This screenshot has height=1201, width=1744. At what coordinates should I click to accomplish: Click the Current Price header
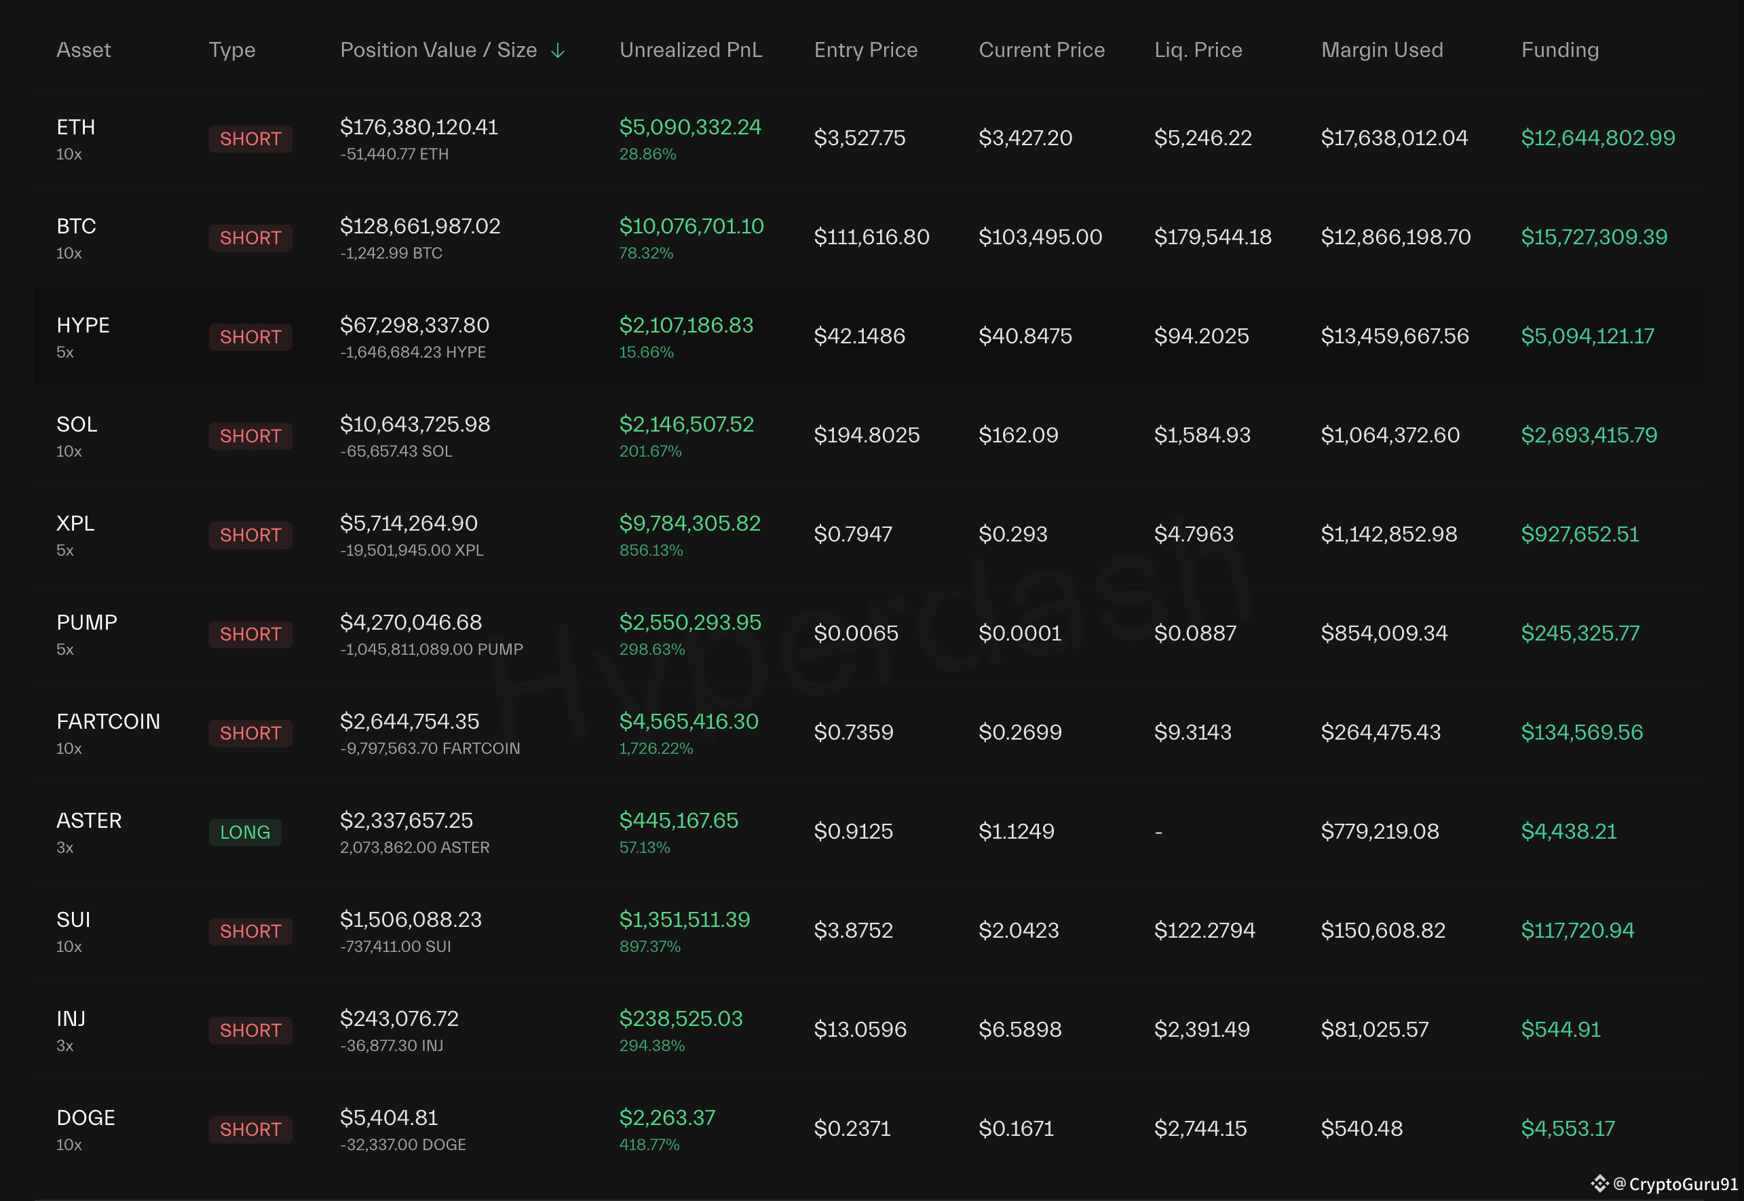[x=1041, y=50]
